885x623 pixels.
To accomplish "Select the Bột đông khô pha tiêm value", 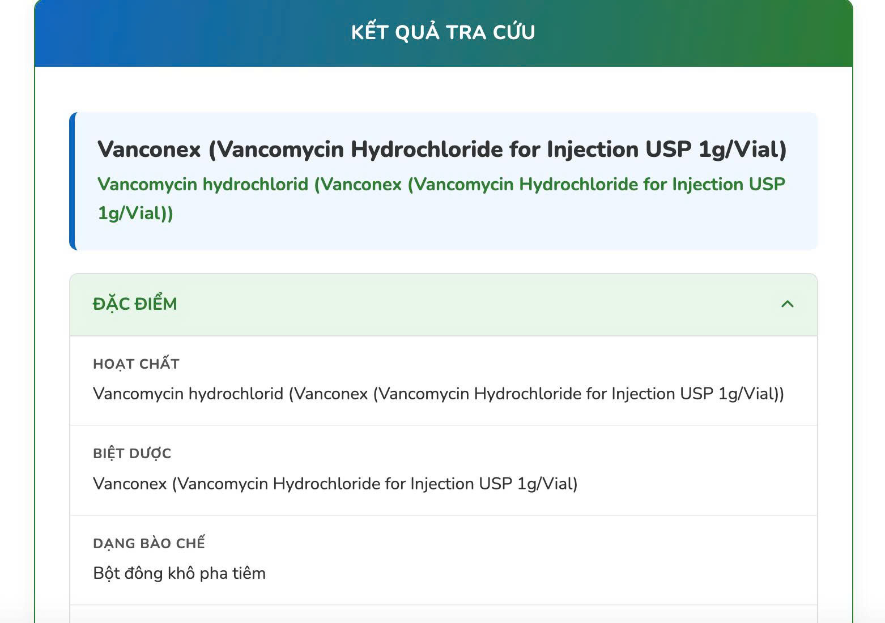I will (x=179, y=573).
